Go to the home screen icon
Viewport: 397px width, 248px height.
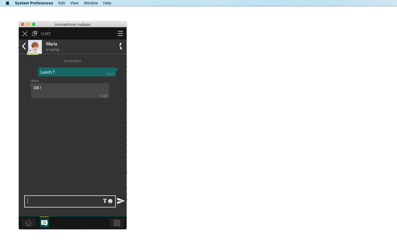[x=28, y=223]
